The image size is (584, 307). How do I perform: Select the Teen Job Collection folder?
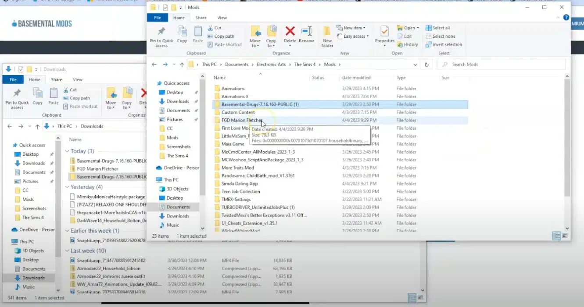[x=240, y=192]
